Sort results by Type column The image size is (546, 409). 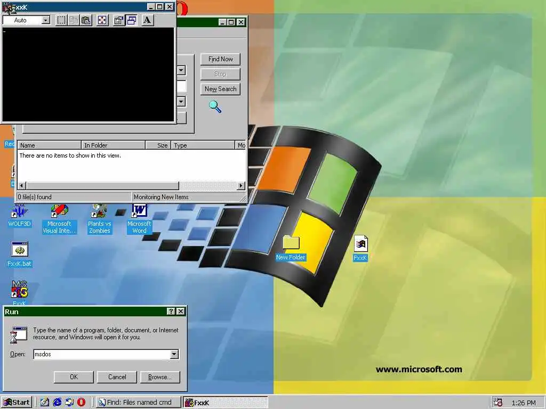click(203, 145)
